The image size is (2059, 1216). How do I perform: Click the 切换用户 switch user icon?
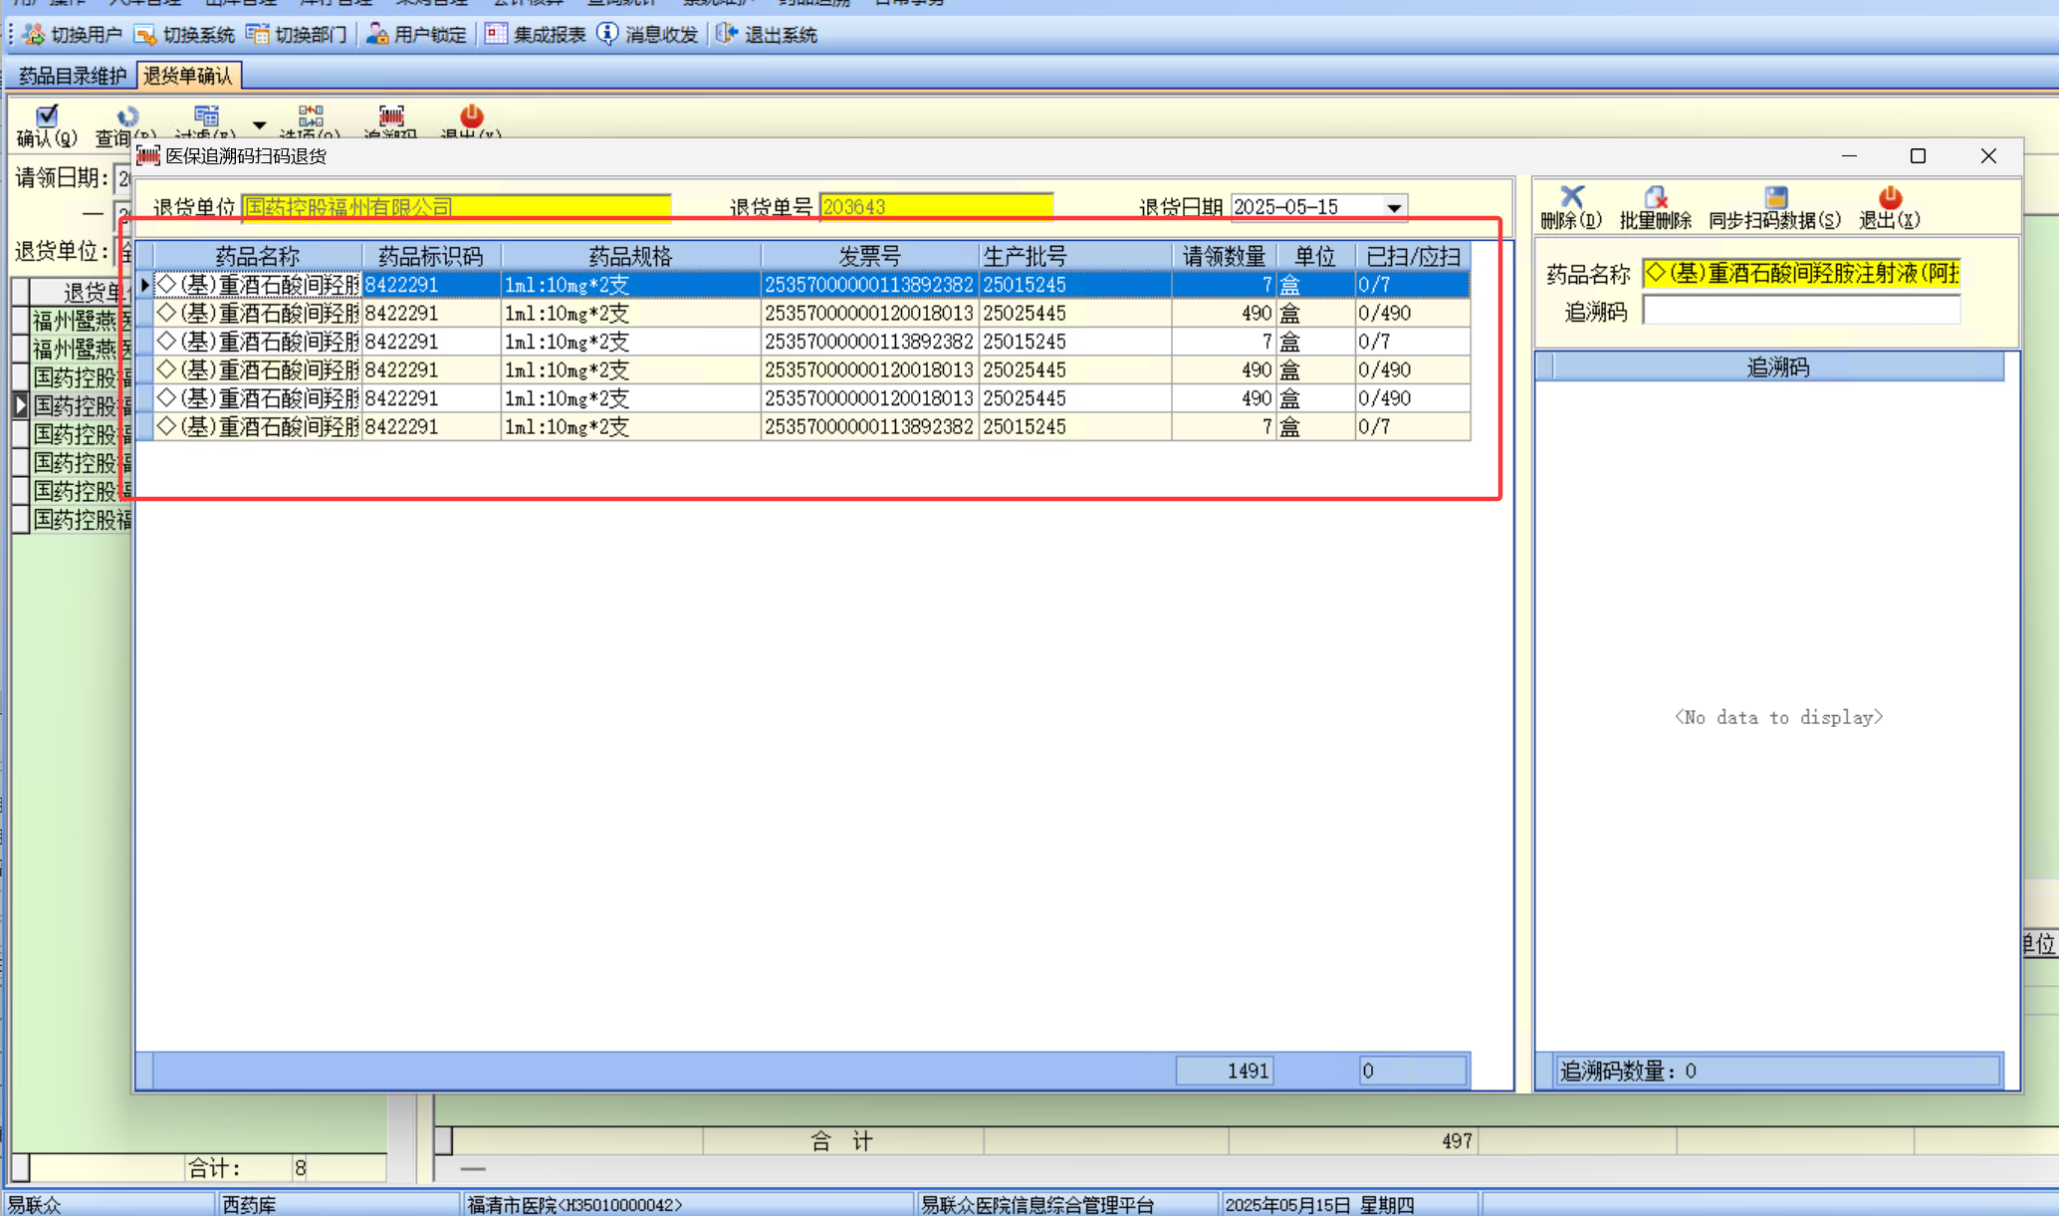(34, 35)
